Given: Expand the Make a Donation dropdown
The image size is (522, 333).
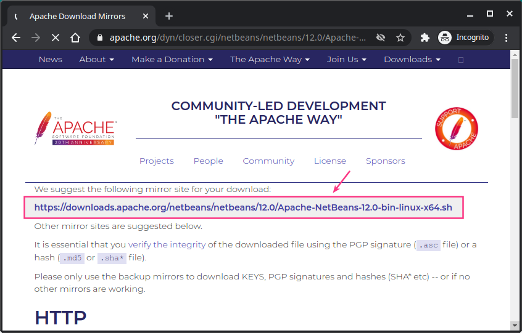Looking at the screenshot, I should pos(172,60).
